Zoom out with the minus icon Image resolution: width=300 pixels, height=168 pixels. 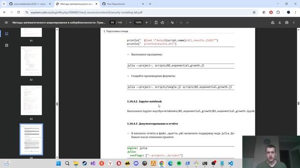130,22
